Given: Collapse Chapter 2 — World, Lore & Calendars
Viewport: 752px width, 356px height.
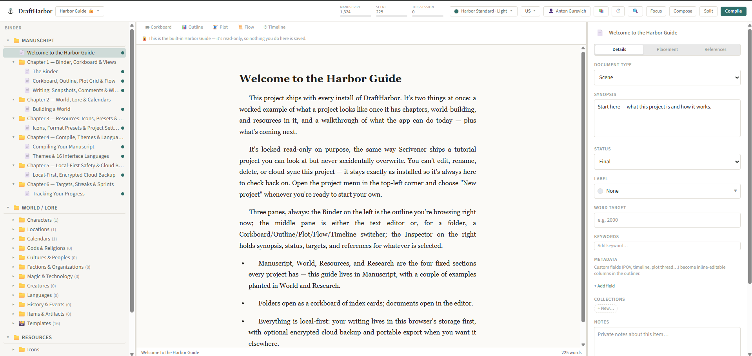Looking at the screenshot, I should [x=13, y=99].
